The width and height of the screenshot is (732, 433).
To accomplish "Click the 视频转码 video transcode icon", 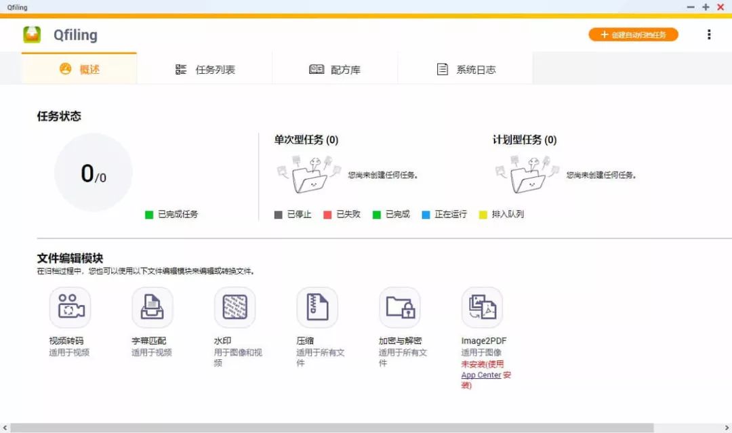I will coord(70,308).
